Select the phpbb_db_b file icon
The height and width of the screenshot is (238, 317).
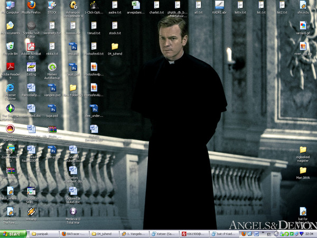[x=178, y=5]
